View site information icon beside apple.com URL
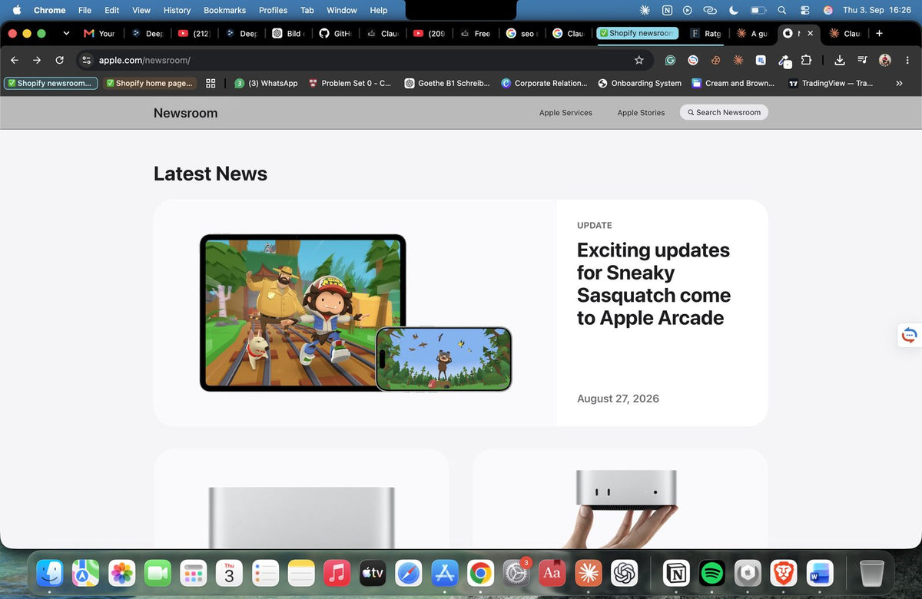The height and width of the screenshot is (599, 922). 86,60
